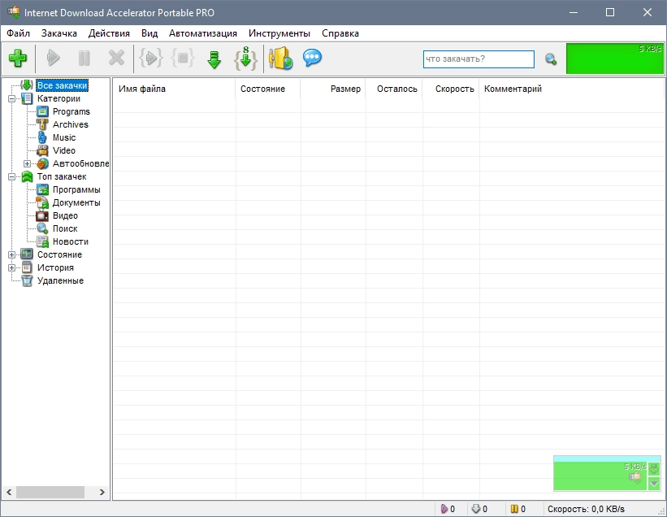Image resolution: width=667 pixels, height=517 pixels.
Task: Click the search magnifier icon
Action: coord(551,59)
